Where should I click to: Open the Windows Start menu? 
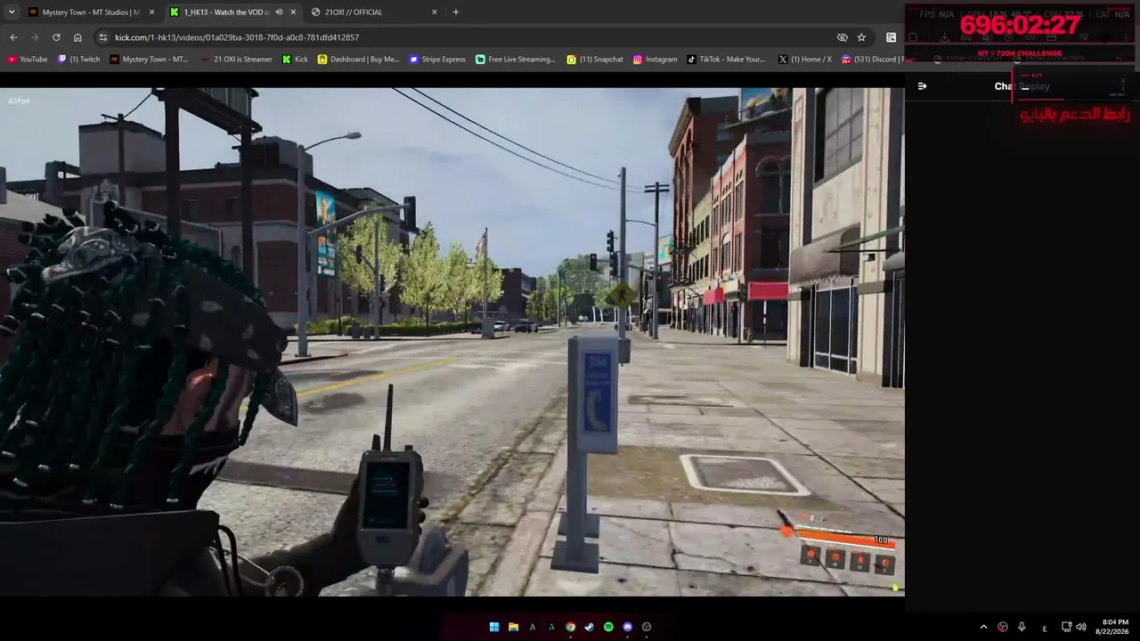pyautogui.click(x=494, y=627)
